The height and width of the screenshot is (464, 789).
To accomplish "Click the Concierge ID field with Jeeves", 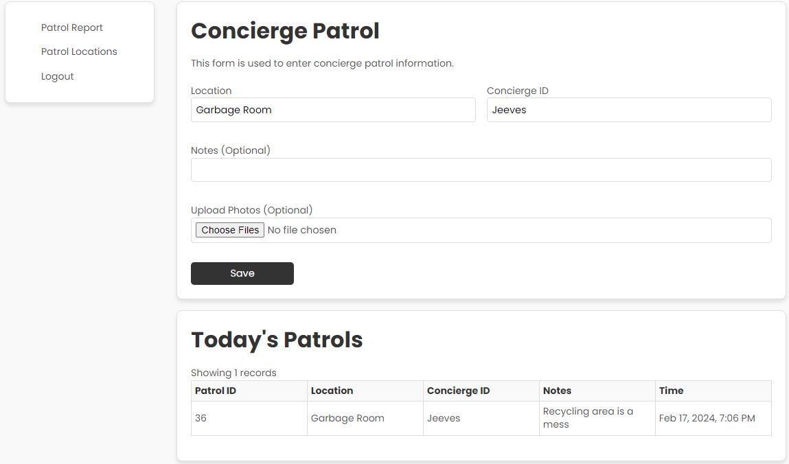I will coord(629,110).
